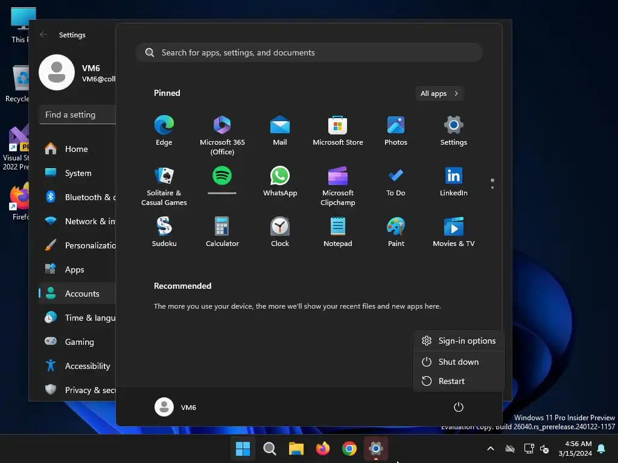
Task: Open Apps in Settings sidebar
Action: pyautogui.click(x=77, y=269)
